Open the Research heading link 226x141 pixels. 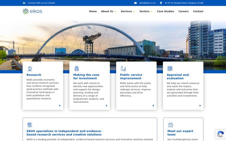click(34, 75)
